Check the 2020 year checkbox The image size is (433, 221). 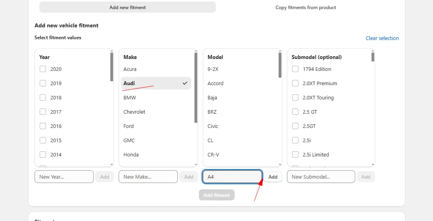click(43, 69)
